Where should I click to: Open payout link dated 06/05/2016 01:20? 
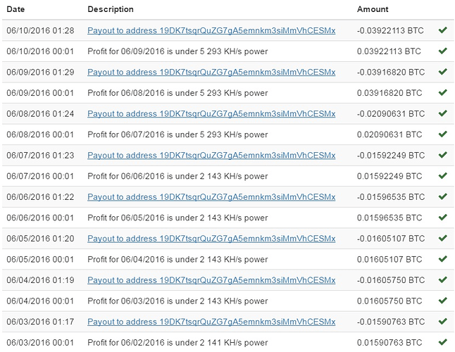pyautogui.click(x=211, y=239)
